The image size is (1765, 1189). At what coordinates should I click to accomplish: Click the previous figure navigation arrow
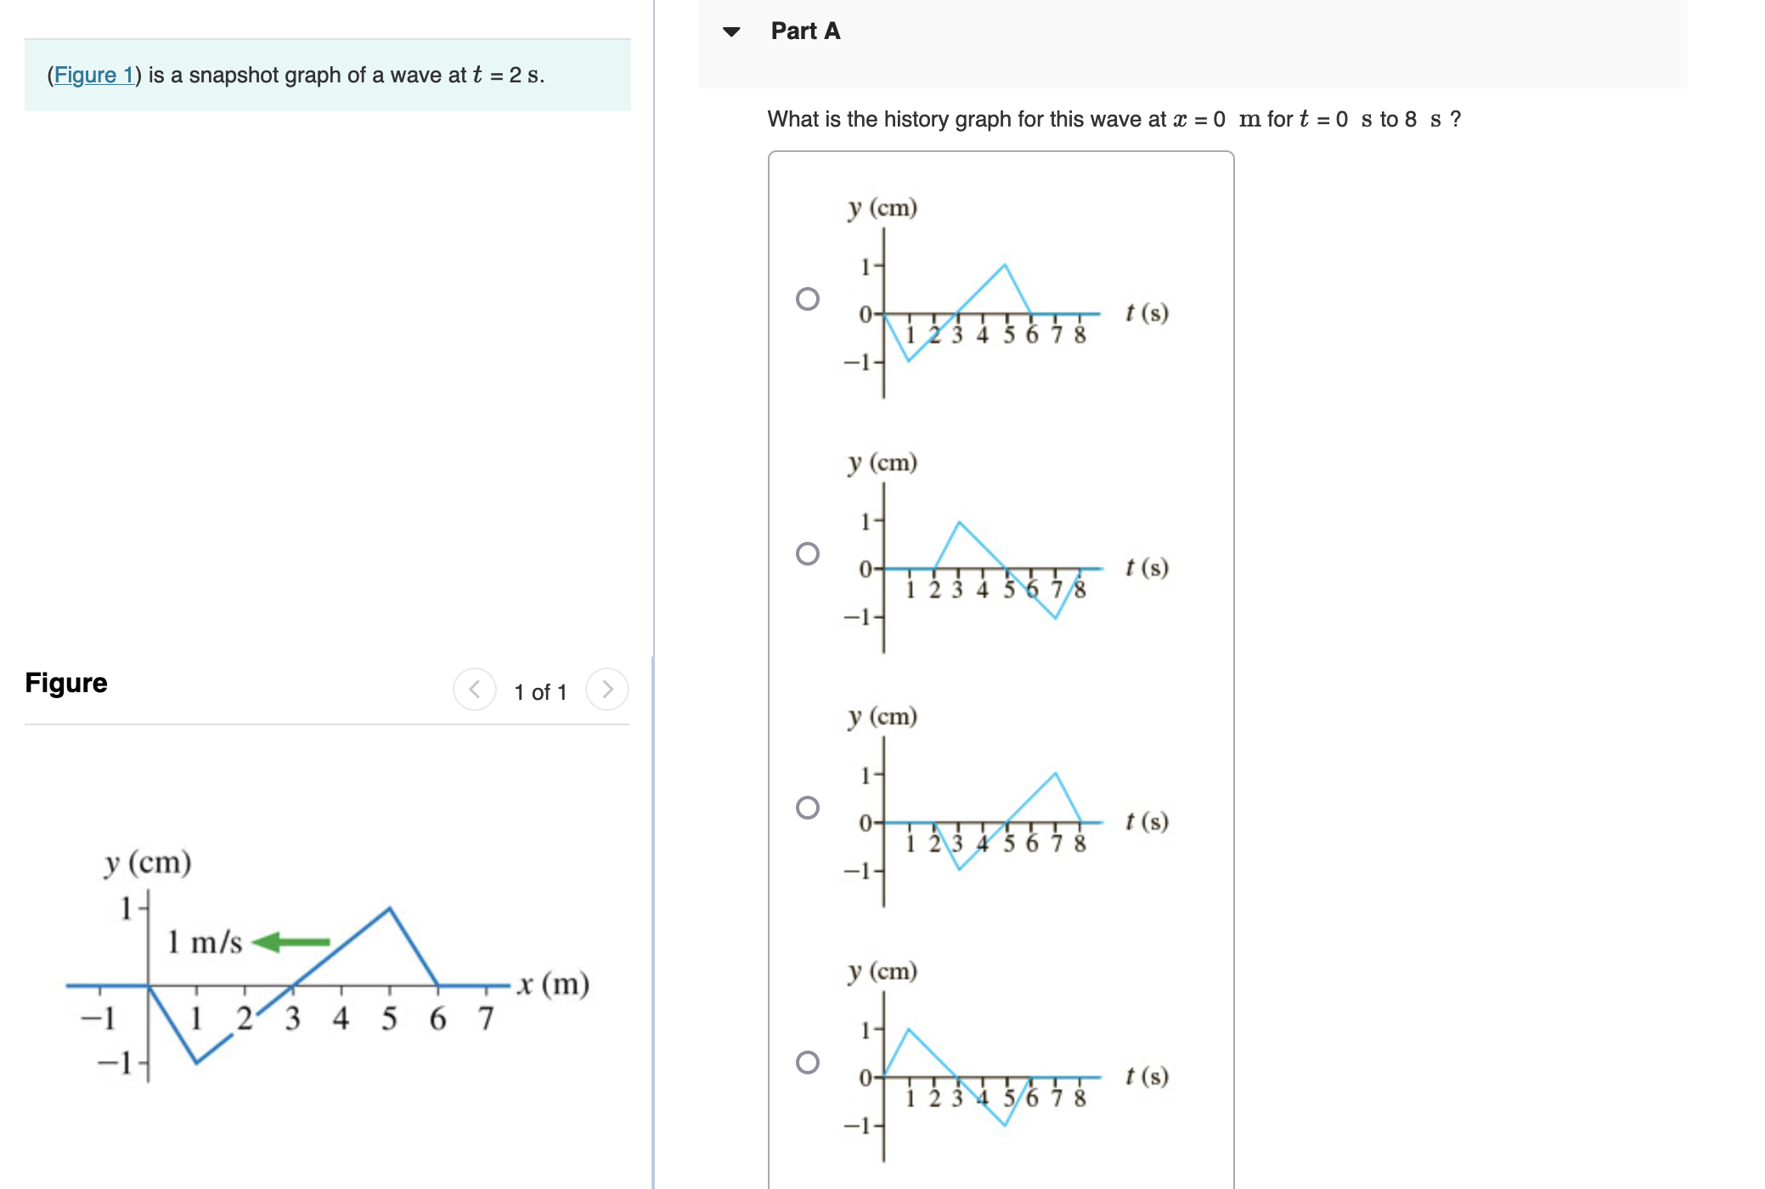476,690
